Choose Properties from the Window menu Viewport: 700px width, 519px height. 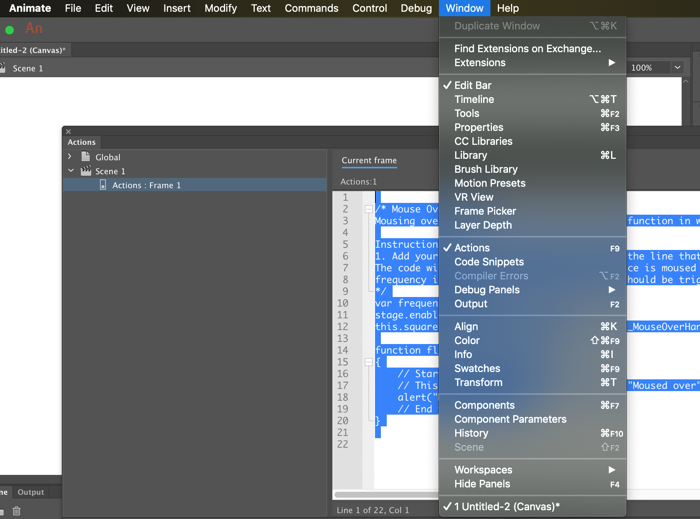click(533, 127)
